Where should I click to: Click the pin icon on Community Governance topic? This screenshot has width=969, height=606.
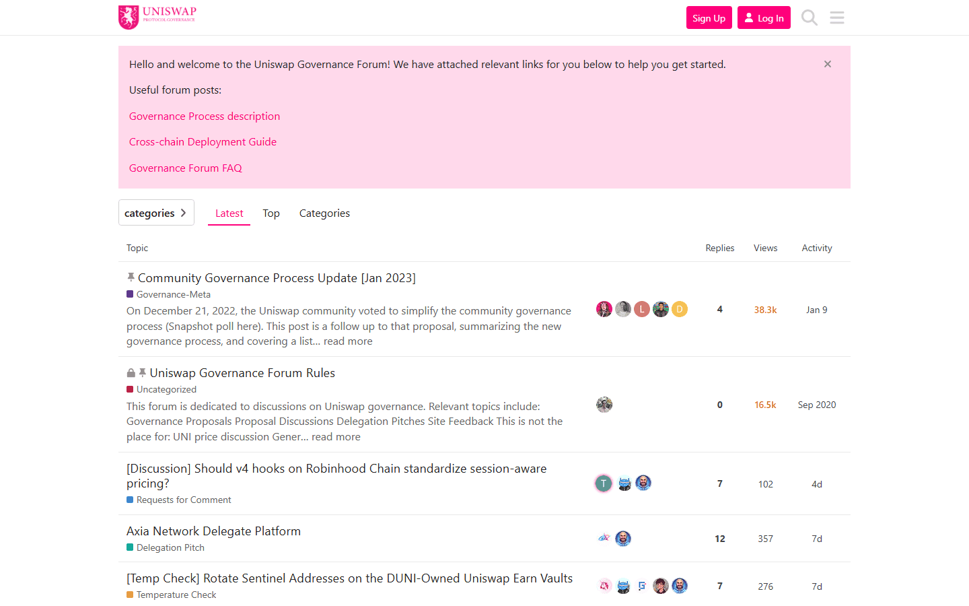point(131,277)
